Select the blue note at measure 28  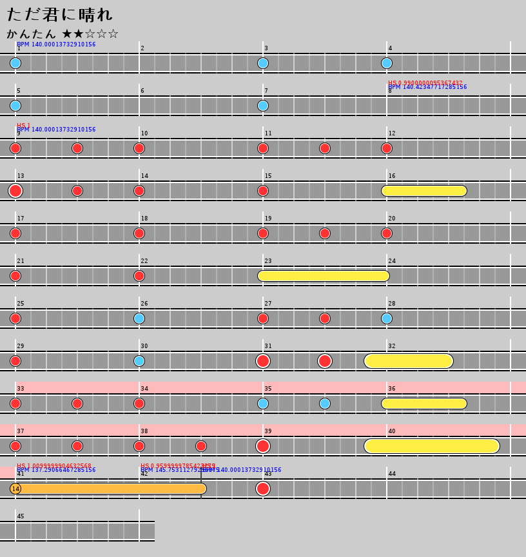click(x=387, y=318)
